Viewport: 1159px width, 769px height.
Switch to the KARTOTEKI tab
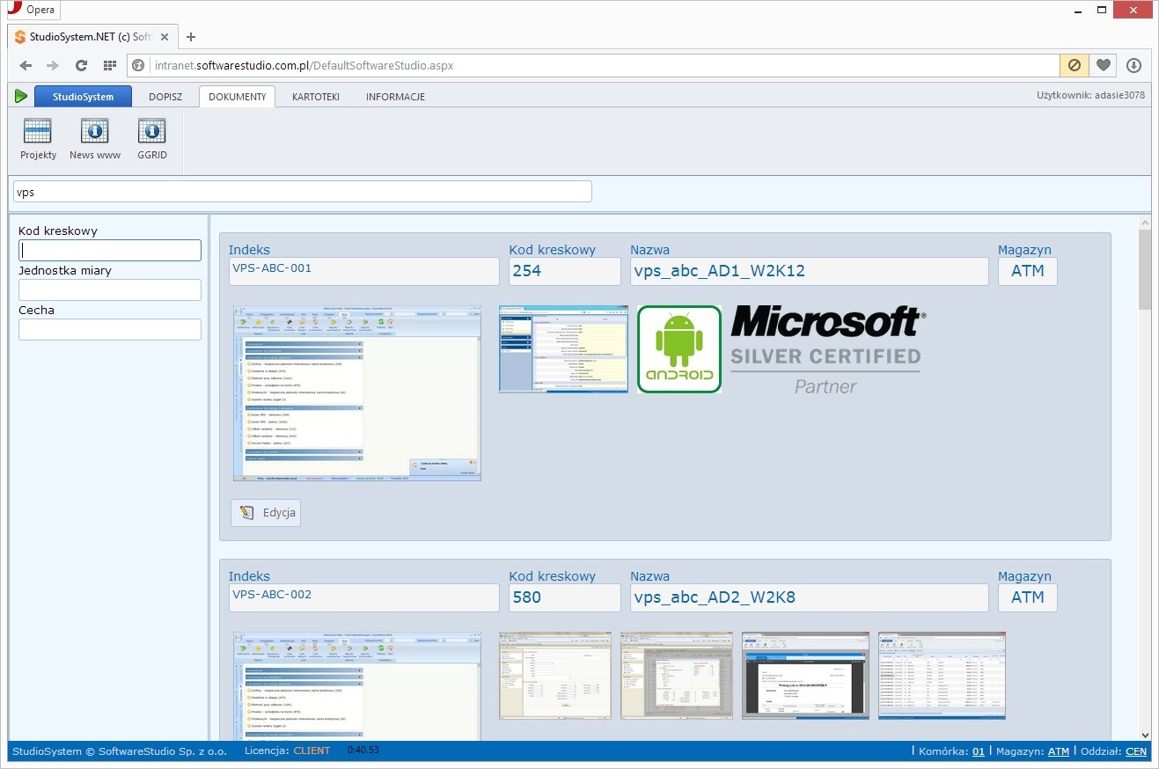point(316,97)
